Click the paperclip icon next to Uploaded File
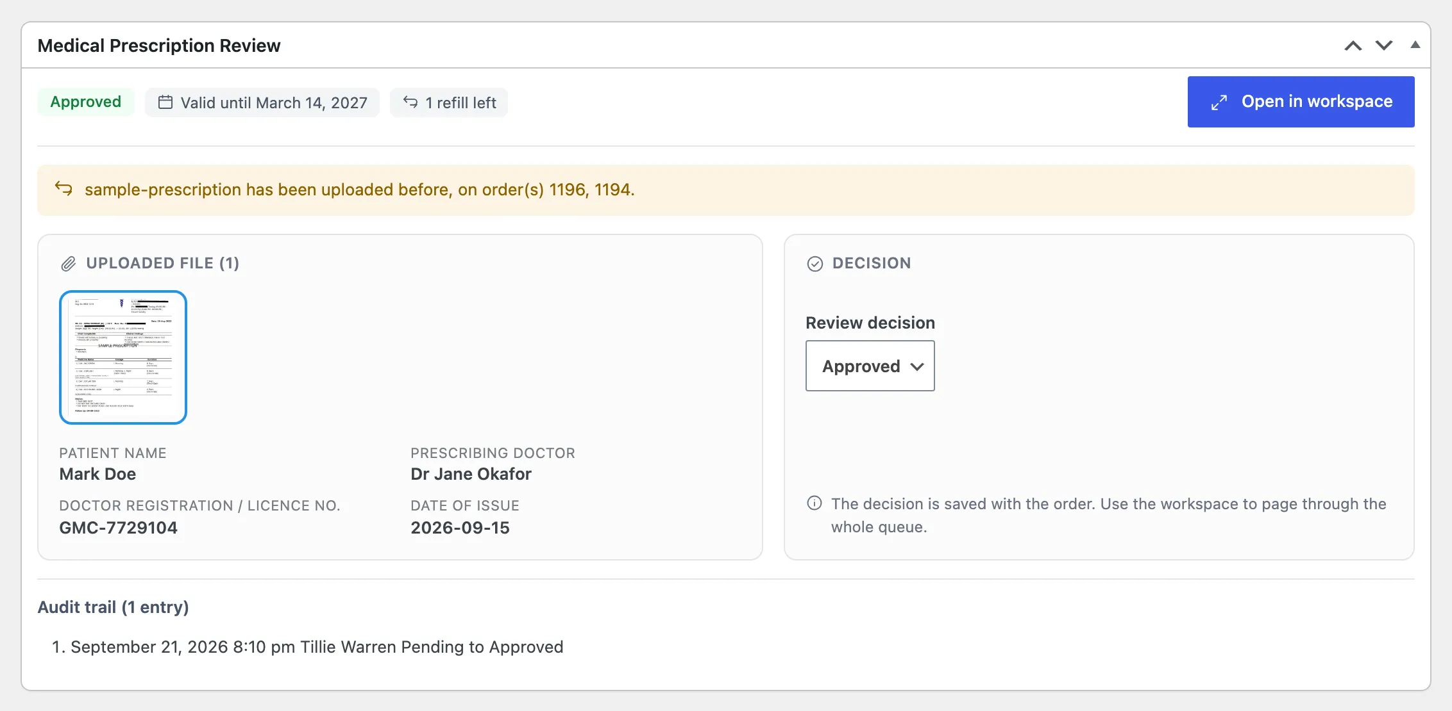 click(x=69, y=264)
